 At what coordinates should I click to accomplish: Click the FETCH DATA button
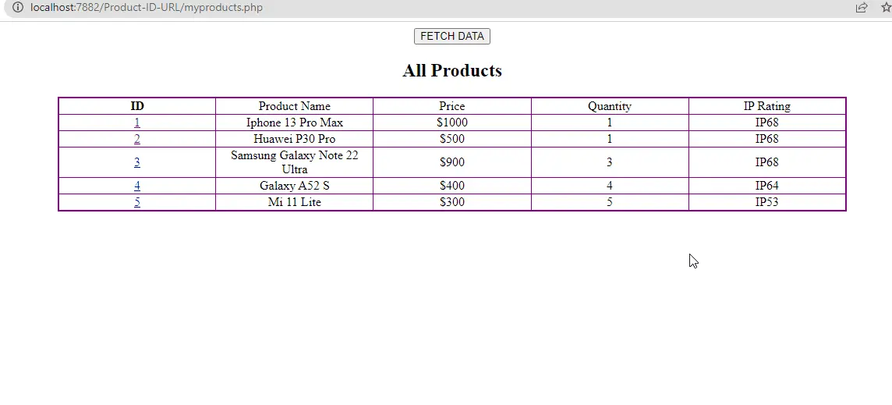pyautogui.click(x=451, y=36)
